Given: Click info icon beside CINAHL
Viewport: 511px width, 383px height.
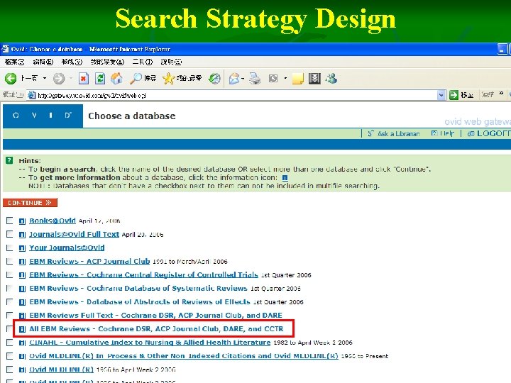Looking at the screenshot, I should click(22, 343).
